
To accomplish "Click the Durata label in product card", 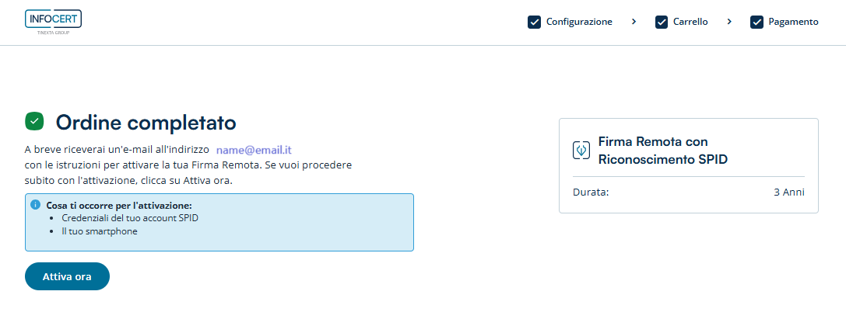I will pyautogui.click(x=591, y=192).
